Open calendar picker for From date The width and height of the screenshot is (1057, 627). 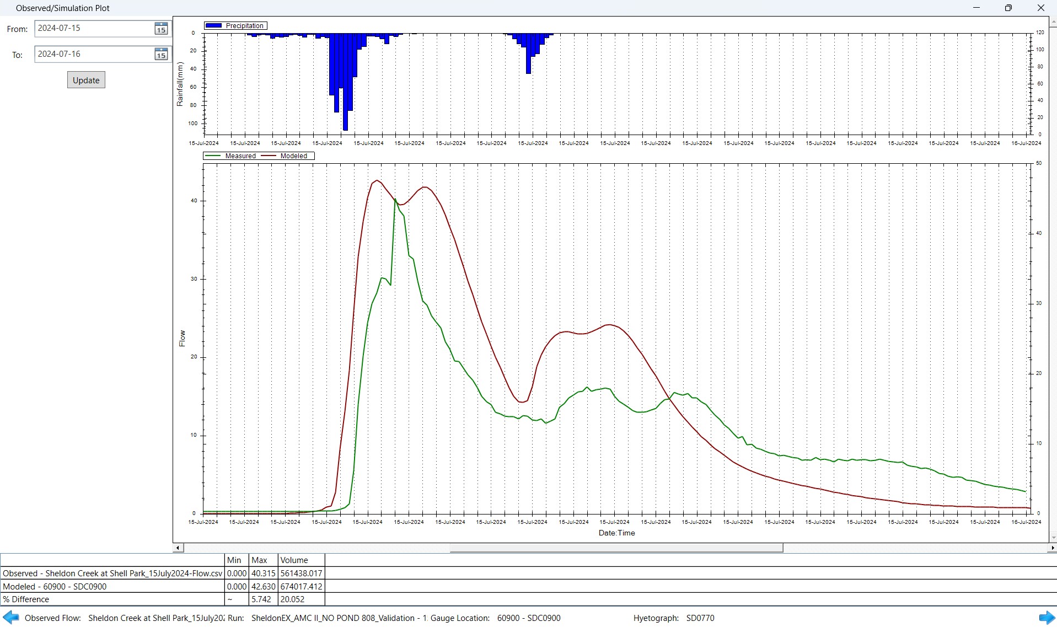point(161,29)
